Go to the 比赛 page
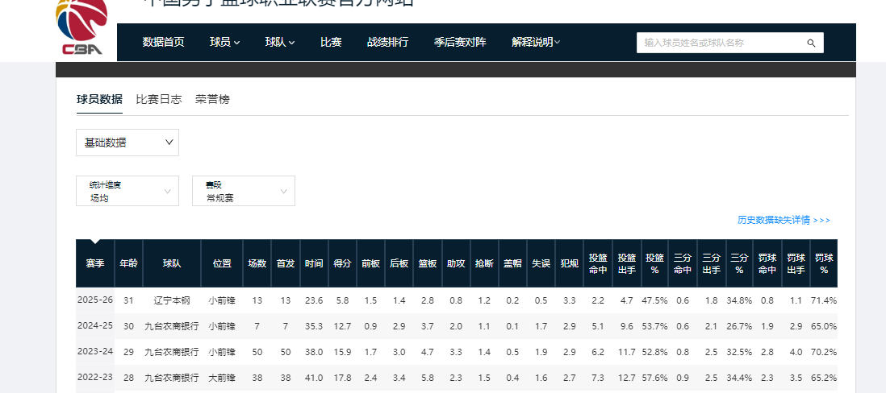This screenshot has height=393, width=886. (x=331, y=42)
